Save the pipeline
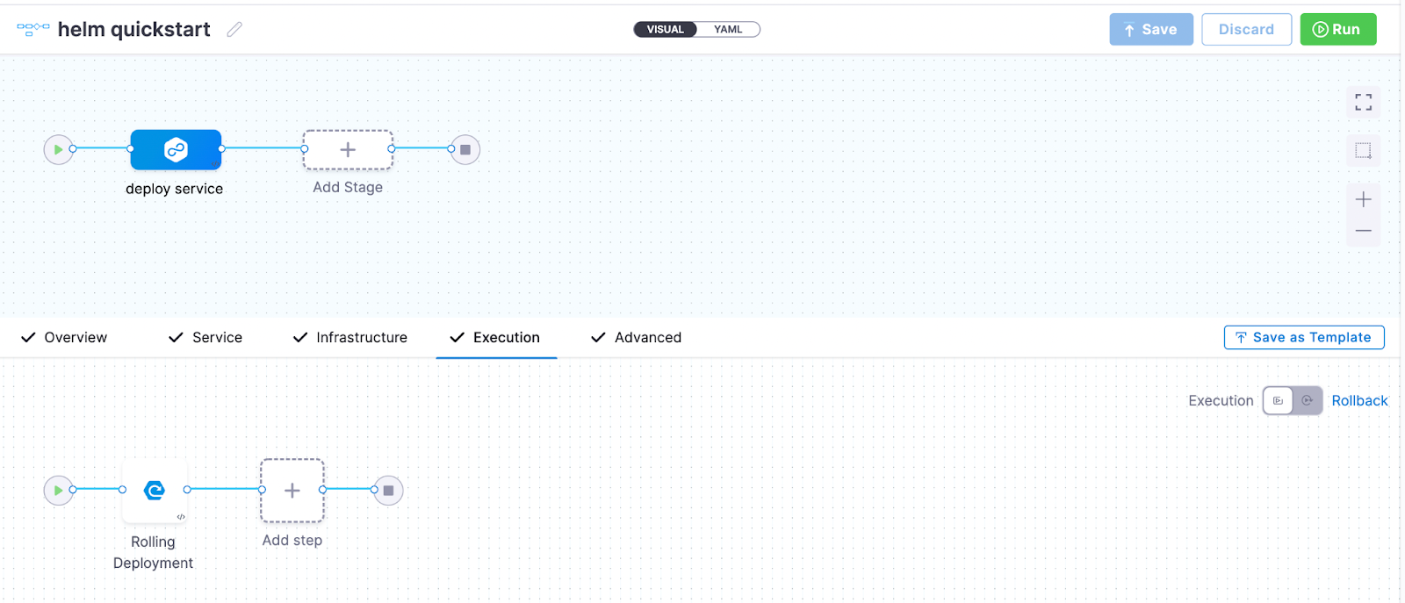Image resolution: width=1405 pixels, height=603 pixels. tap(1150, 30)
